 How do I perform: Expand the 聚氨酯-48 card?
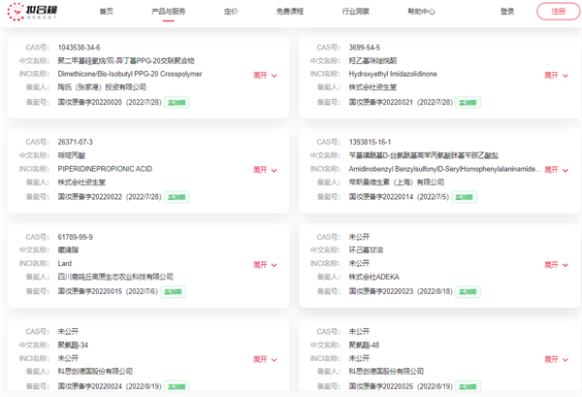556,359
